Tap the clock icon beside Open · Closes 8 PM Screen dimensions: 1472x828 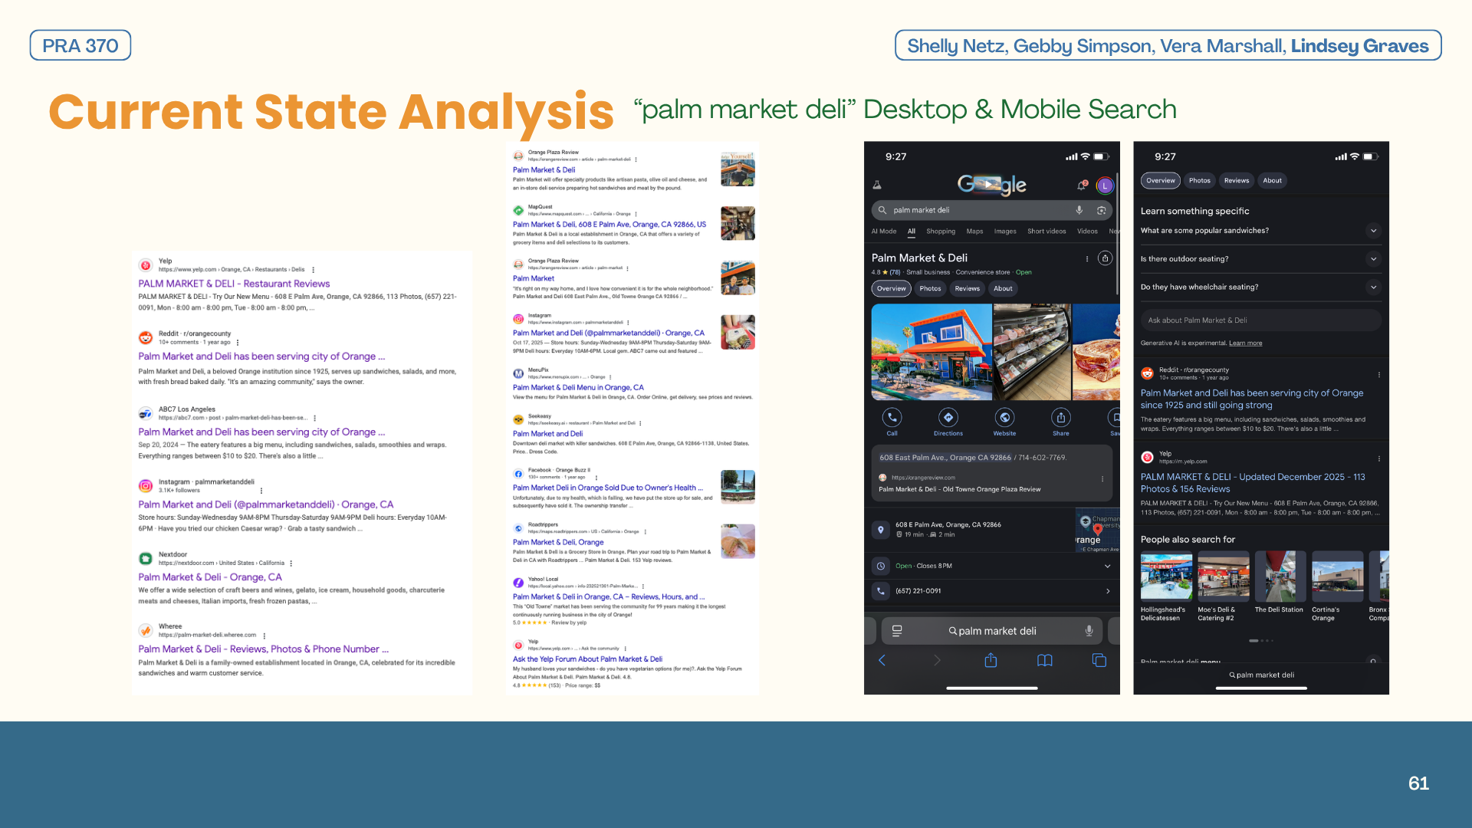pos(881,566)
